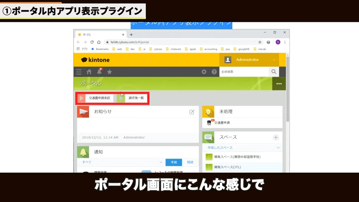Viewport: 359px width, 202px height.
Task: Click the スペース speech bubble icon
Action: 208,137
